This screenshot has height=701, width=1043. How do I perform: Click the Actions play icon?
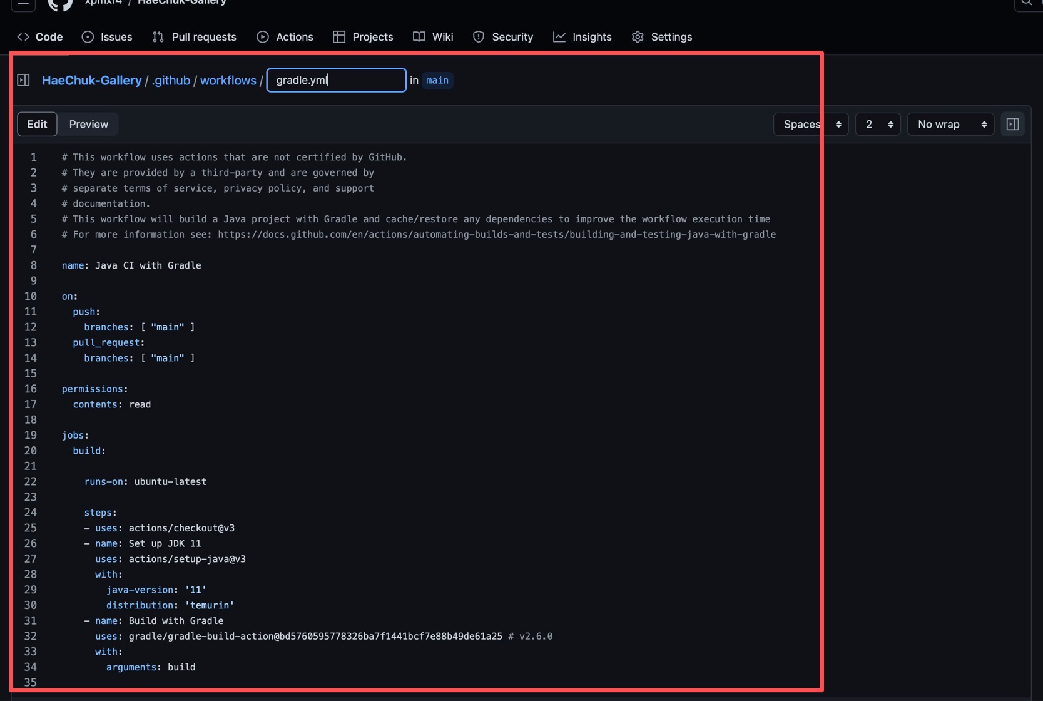(x=263, y=37)
